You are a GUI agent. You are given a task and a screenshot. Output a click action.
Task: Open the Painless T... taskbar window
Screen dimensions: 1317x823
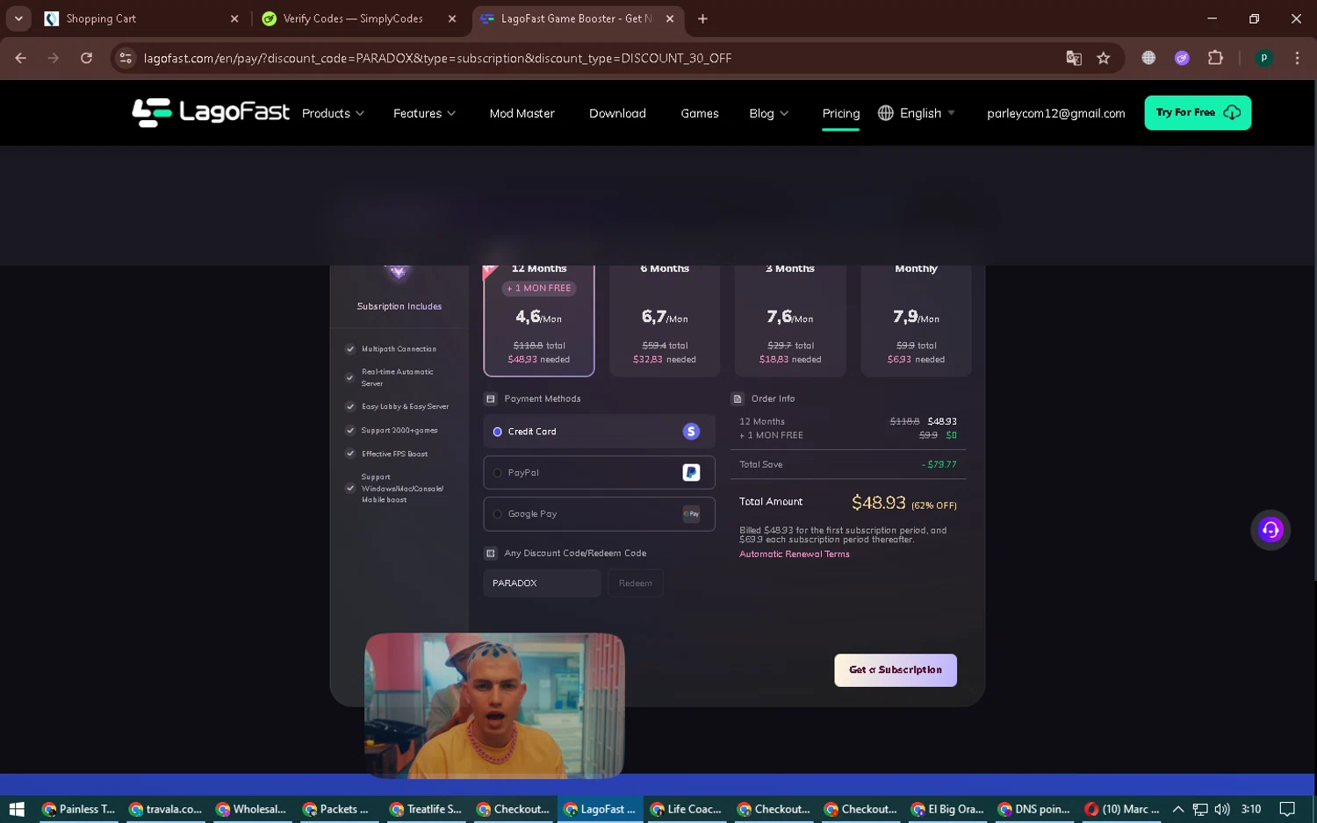pyautogui.click(x=78, y=809)
